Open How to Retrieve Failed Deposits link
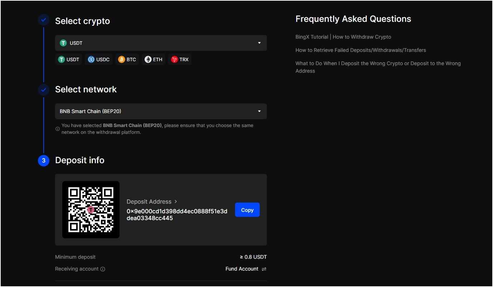The image size is (493, 287). click(361, 50)
